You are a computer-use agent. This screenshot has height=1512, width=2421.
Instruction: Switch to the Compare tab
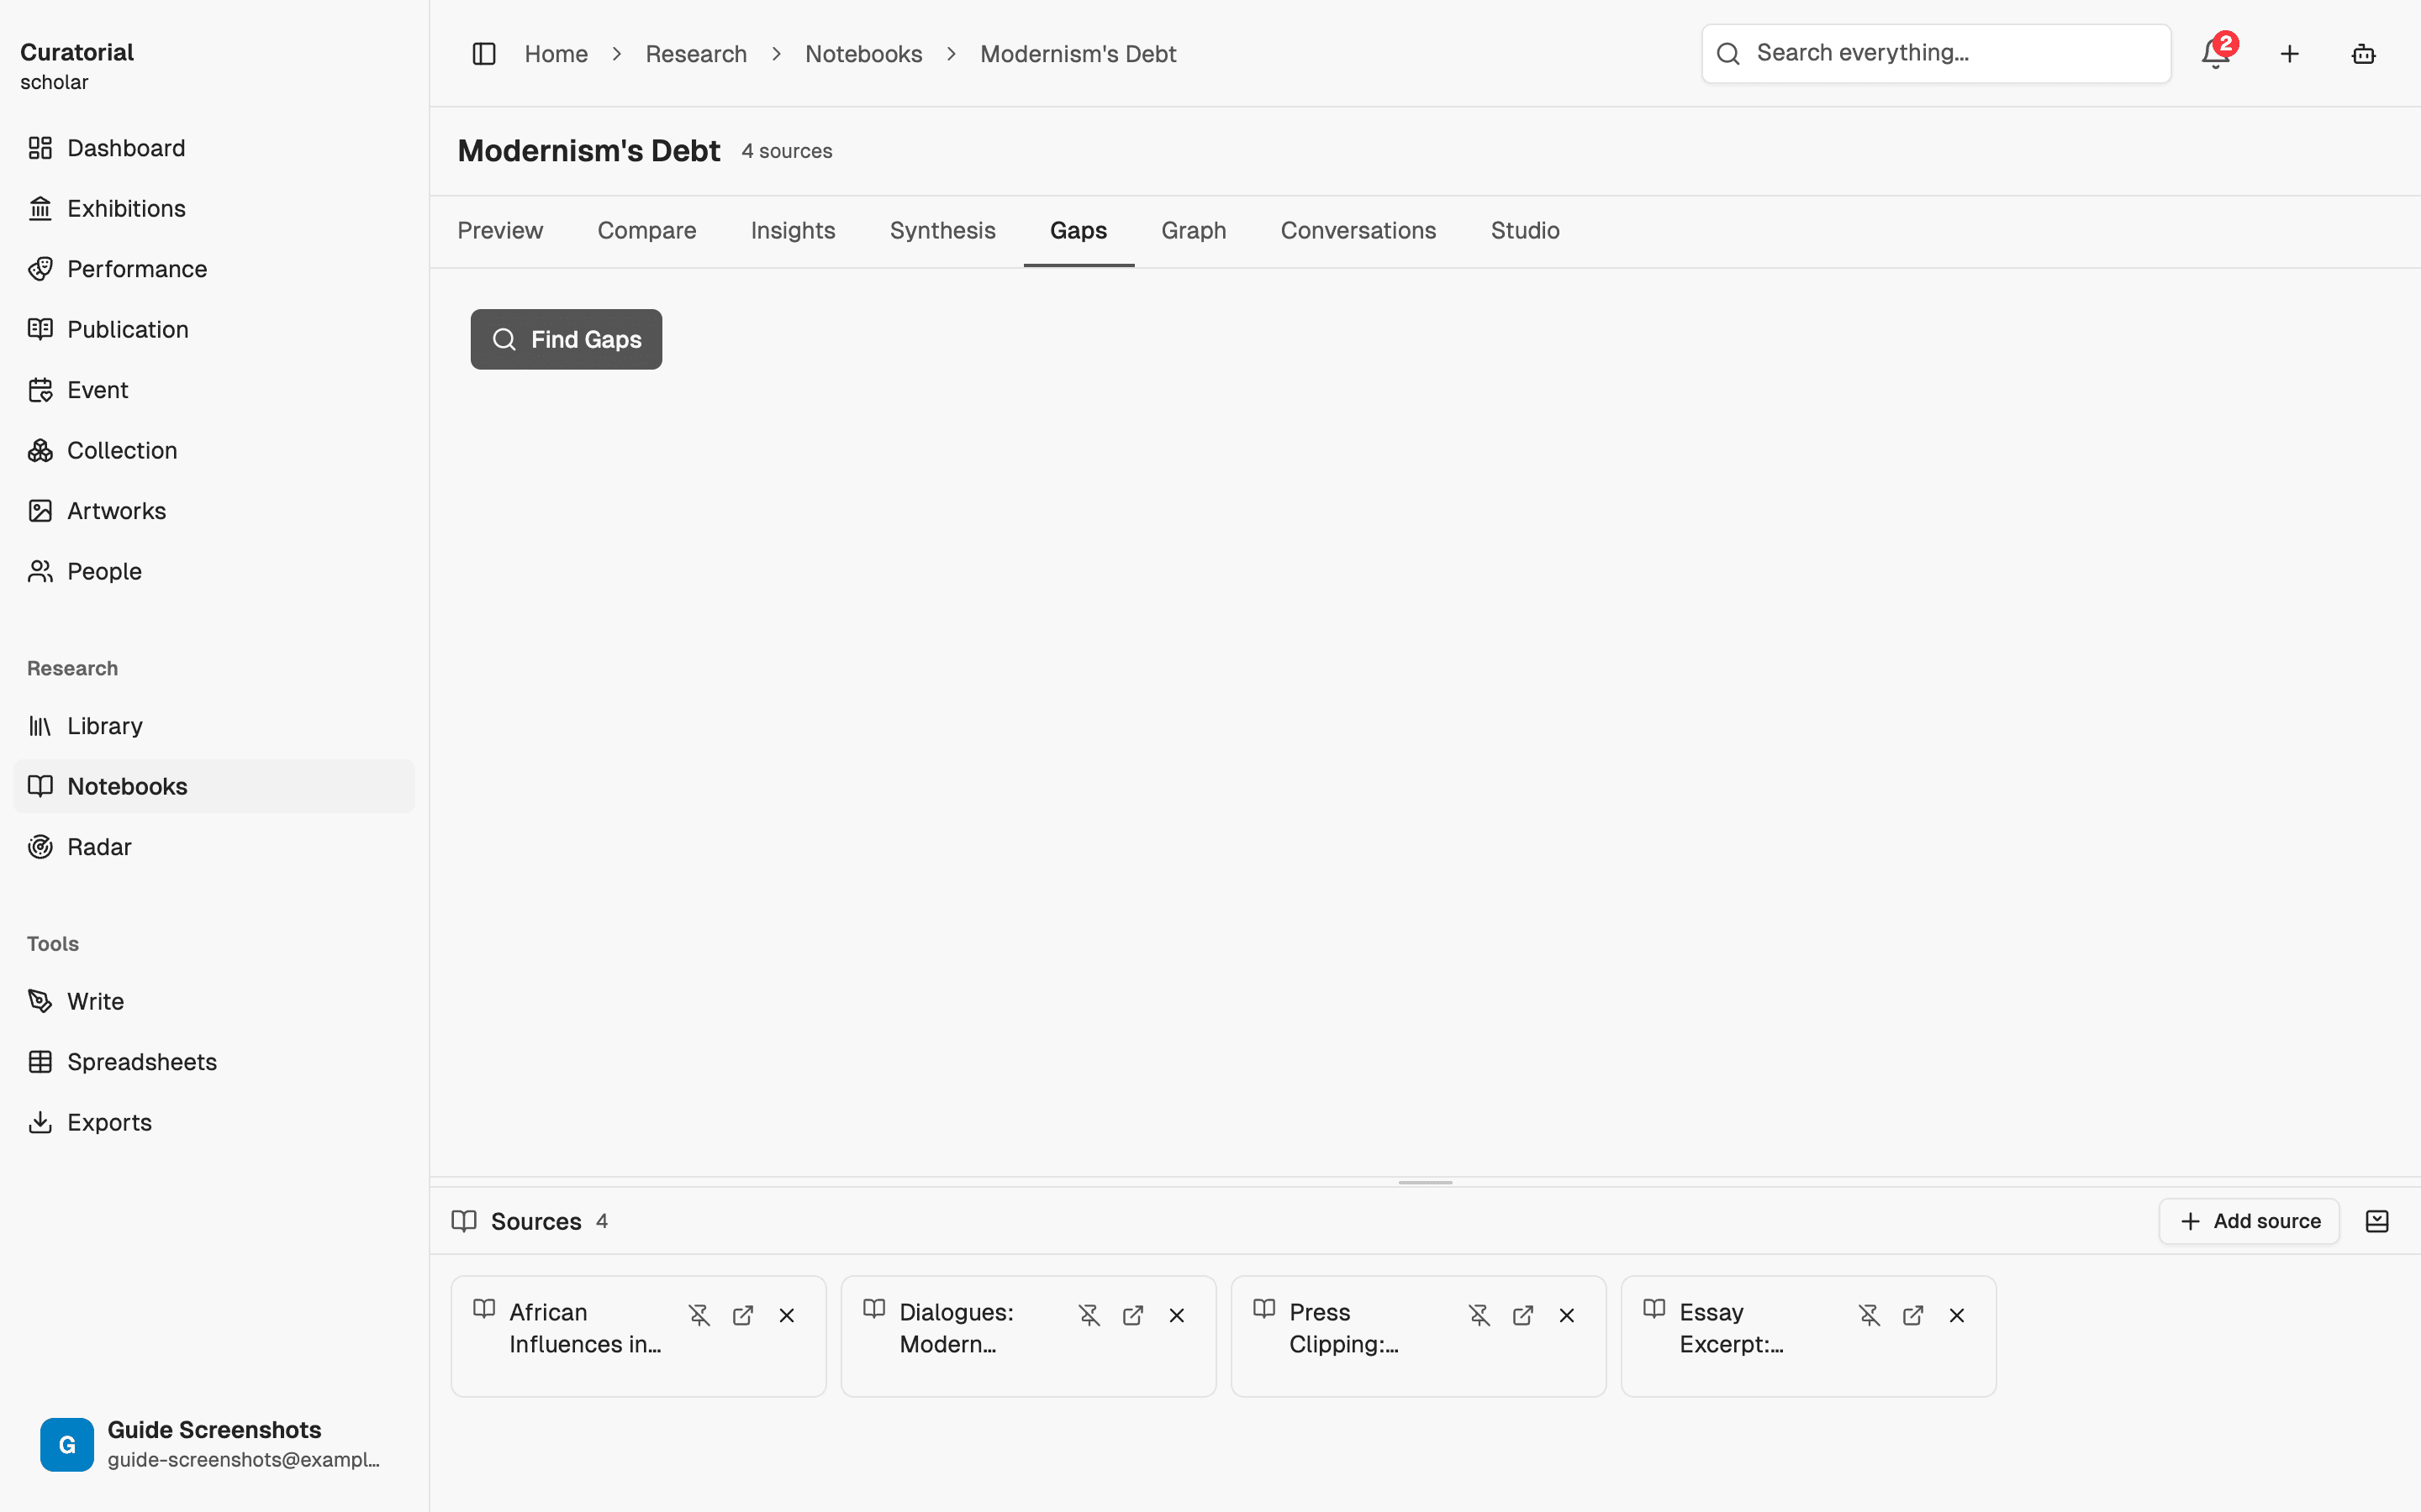click(x=647, y=231)
